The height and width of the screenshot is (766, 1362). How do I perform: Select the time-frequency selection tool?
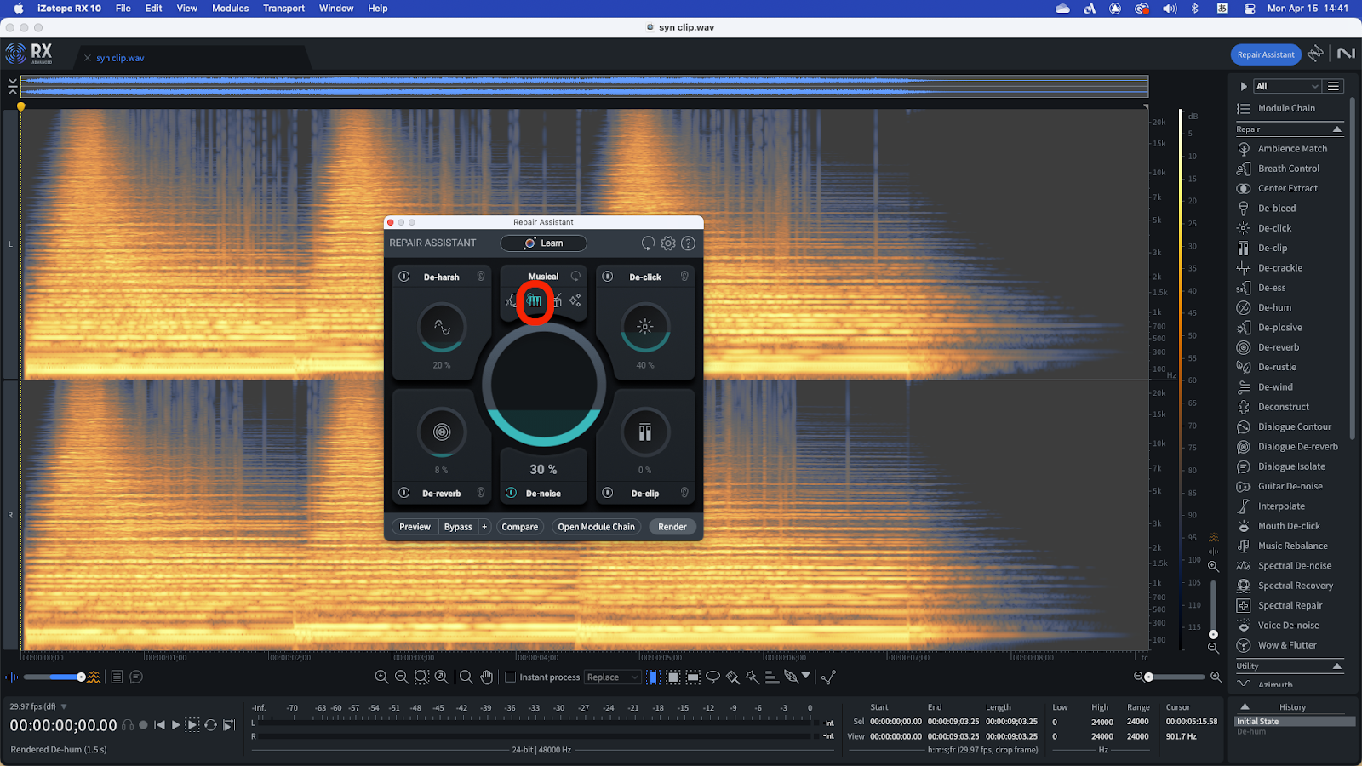tap(672, 677)
